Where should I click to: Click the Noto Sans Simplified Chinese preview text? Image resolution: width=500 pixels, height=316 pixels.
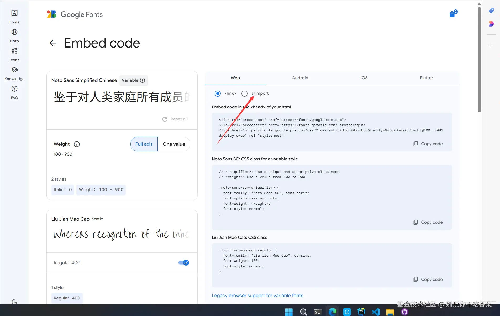coord(122,97)
